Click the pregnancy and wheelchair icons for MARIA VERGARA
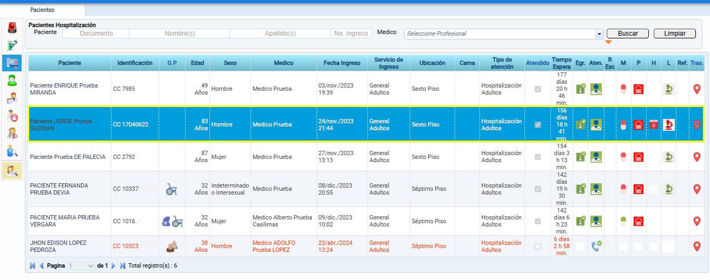The image size is (710, 280). point(172,221)
